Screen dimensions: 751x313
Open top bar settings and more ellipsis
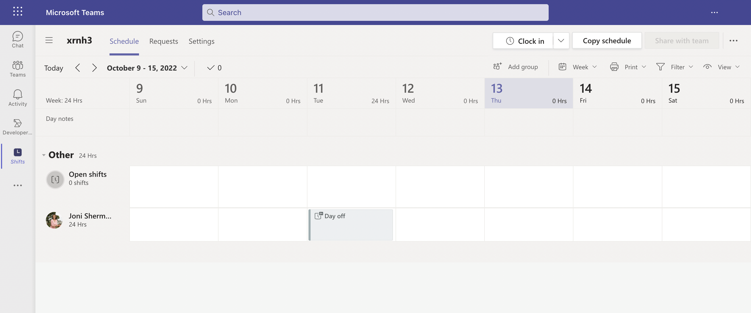(x=714, y=12)
